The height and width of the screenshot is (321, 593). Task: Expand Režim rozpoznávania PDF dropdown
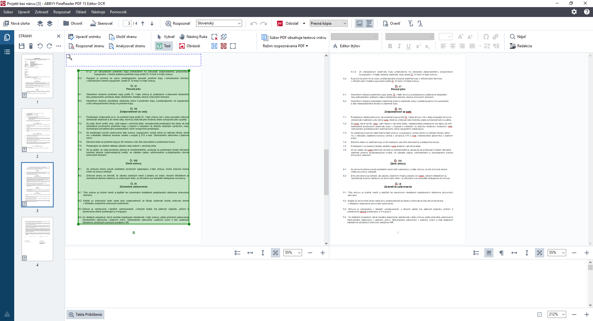pyautogui.click(x=285, y=46)
